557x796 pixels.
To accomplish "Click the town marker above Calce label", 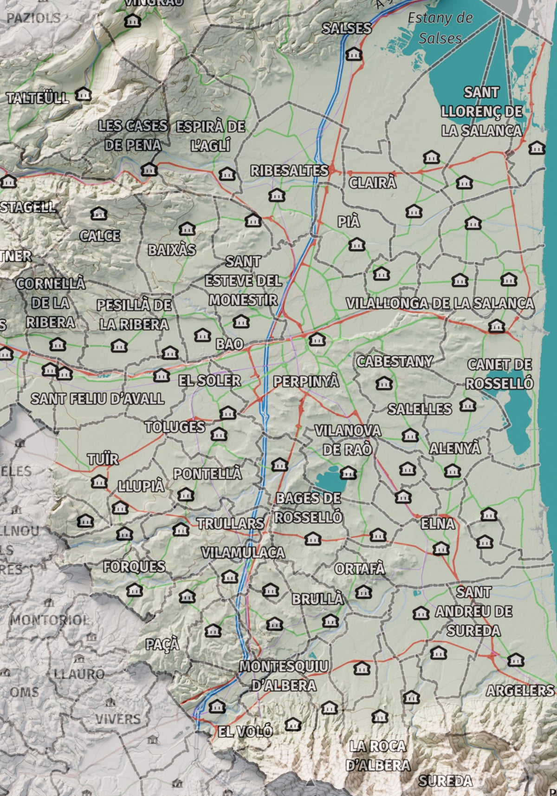I will (x=98, y=214).
